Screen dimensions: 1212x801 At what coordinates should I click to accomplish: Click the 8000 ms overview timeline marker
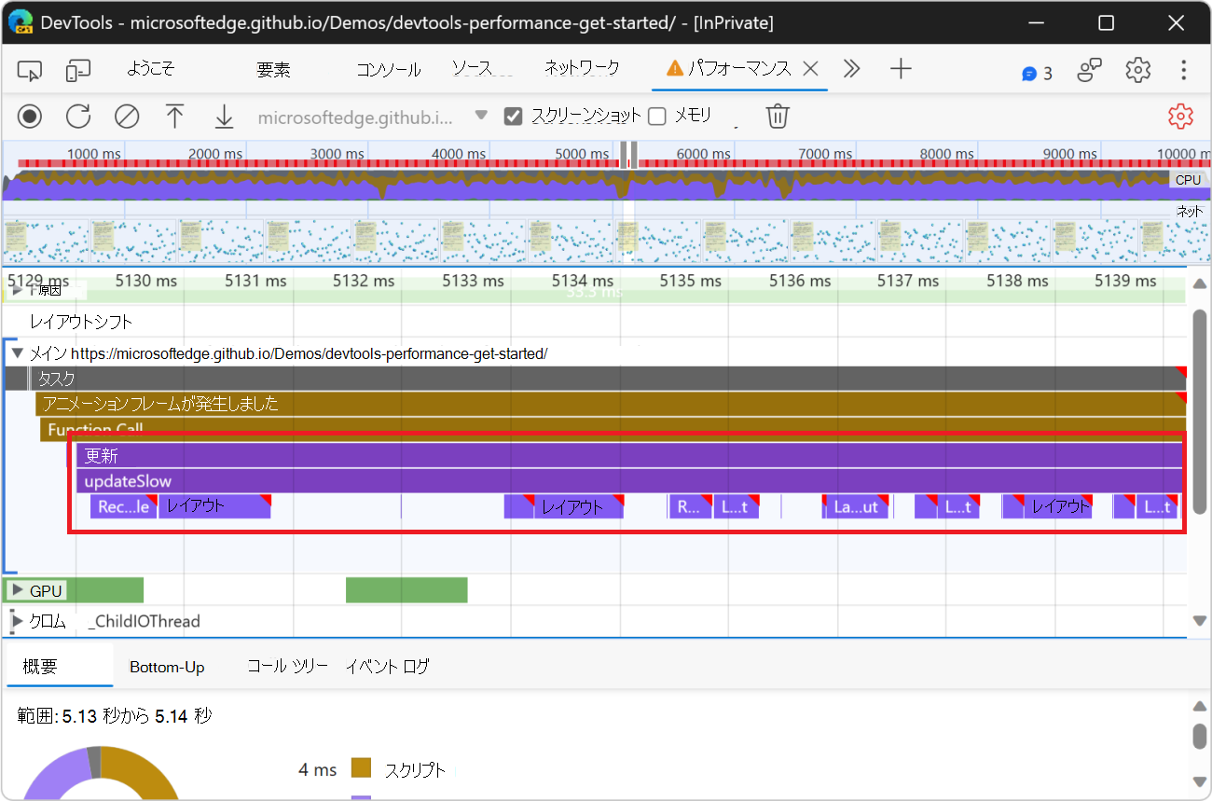click(x=947, y=154)
